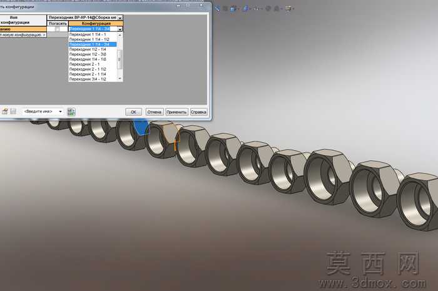Click the Погасить column header
The height and width of the screenshot is (291, 438).
[58, 23]
